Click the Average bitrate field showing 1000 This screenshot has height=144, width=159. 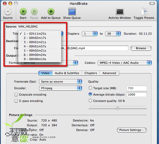tap(137, 94)
